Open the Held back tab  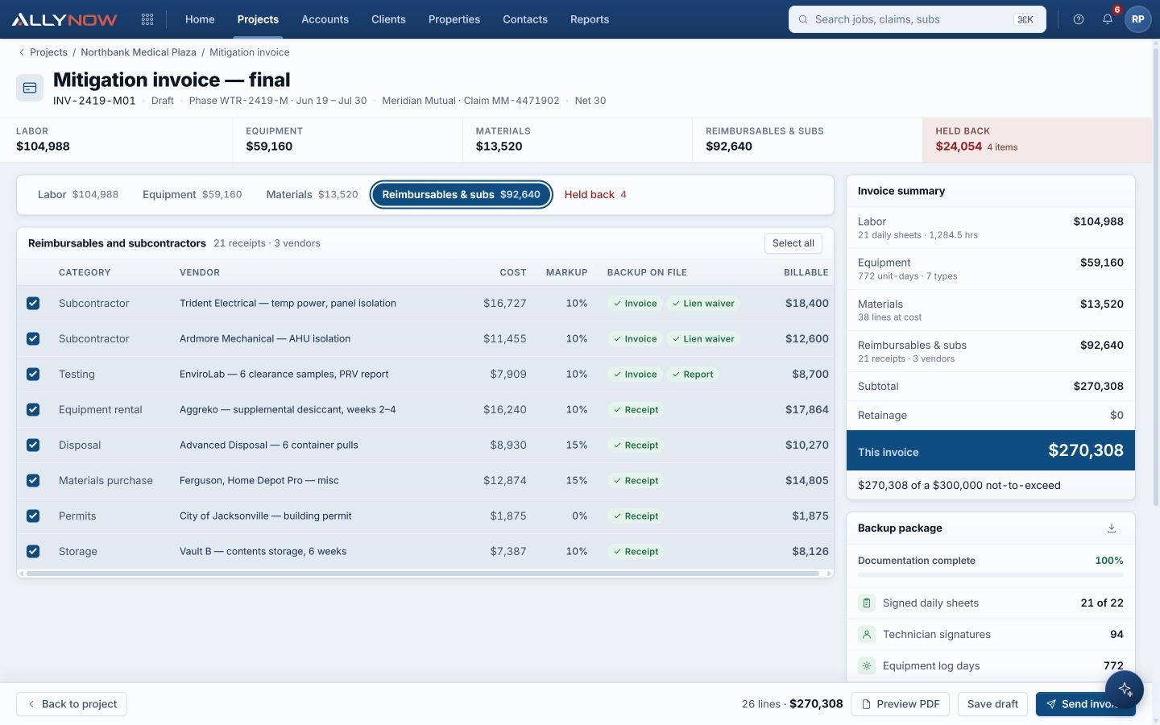click(x=595, y=194)
